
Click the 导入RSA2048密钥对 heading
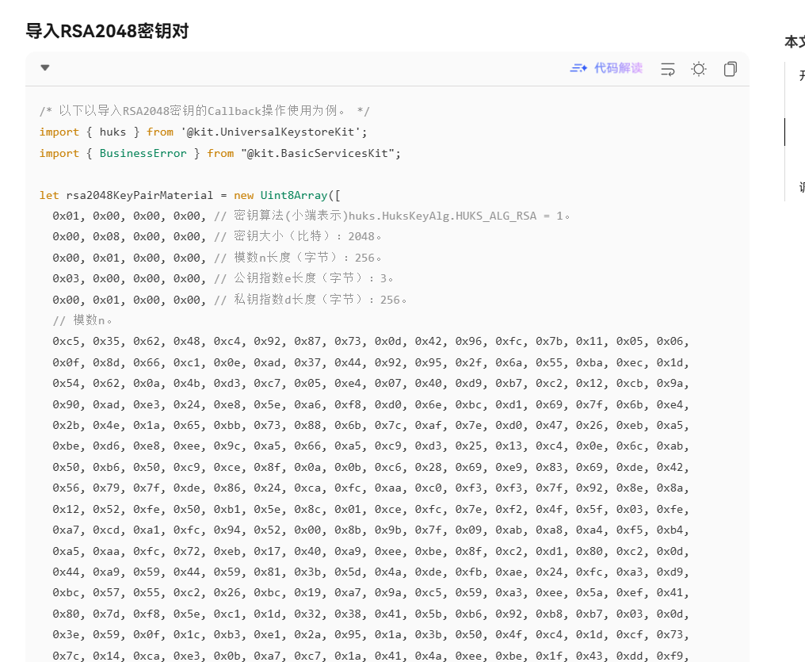[x=107, y=31]
